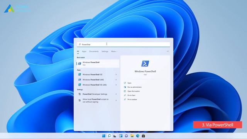Expand the PowerShell Developer Settings chevron
247x139 pixels.
click(x=116, y=94)
